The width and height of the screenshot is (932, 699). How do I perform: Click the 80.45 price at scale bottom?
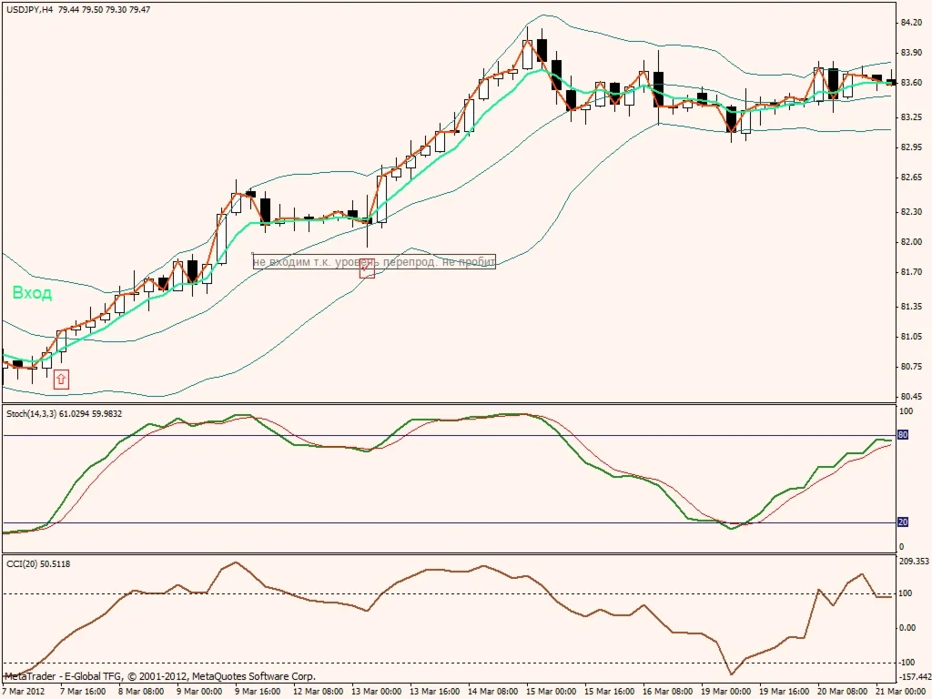[911, 397]
